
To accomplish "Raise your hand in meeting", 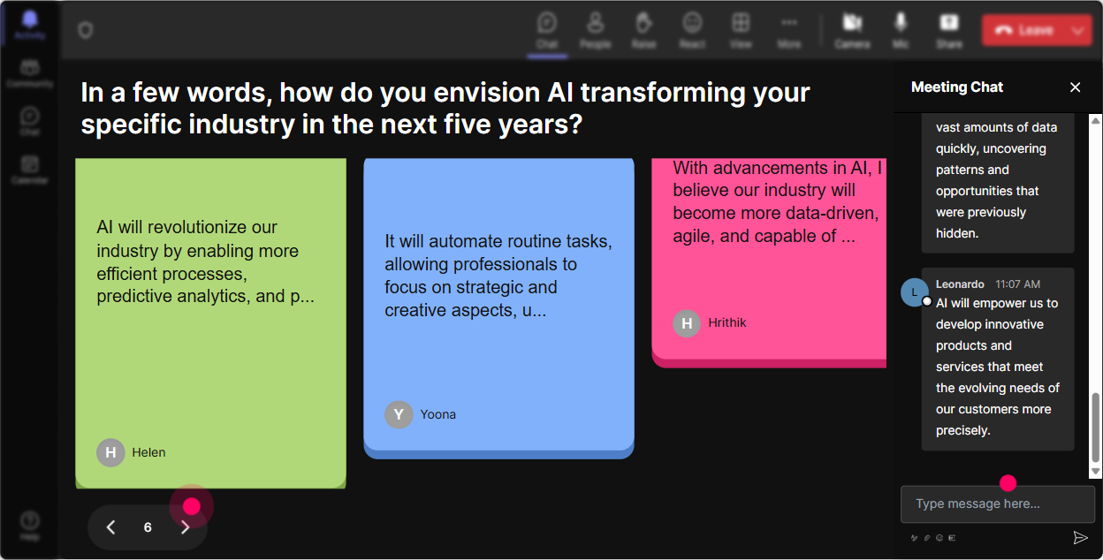I will tap(643, 30).
